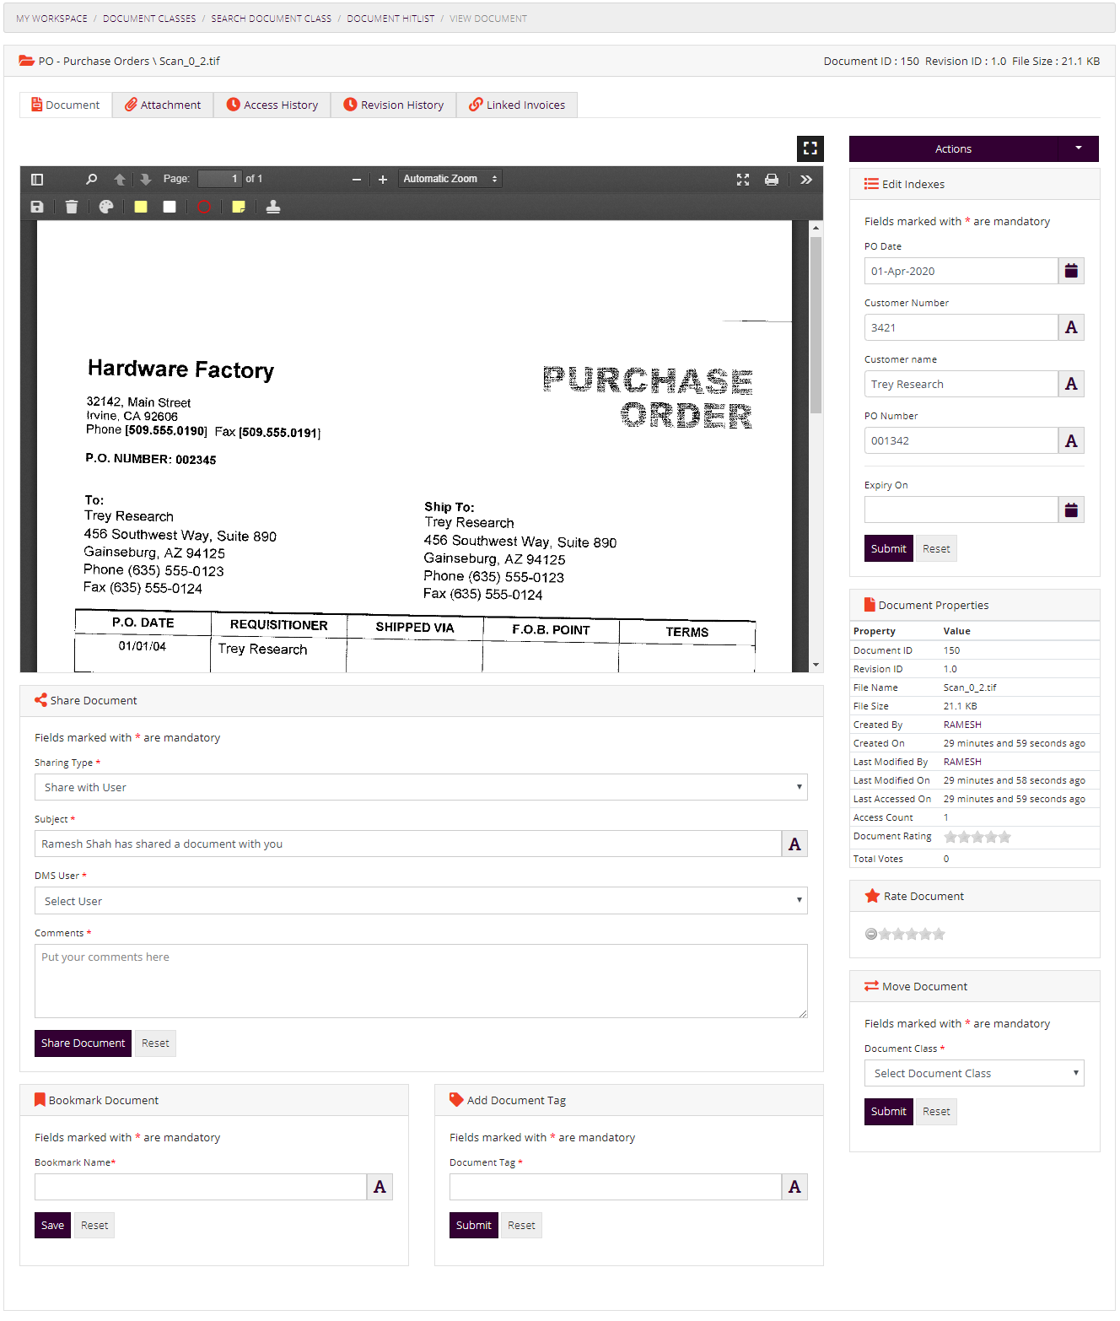Navigate to Document Hitlist breadcrumb
The image size is (1120, 1321).
(x=390, y=19)
